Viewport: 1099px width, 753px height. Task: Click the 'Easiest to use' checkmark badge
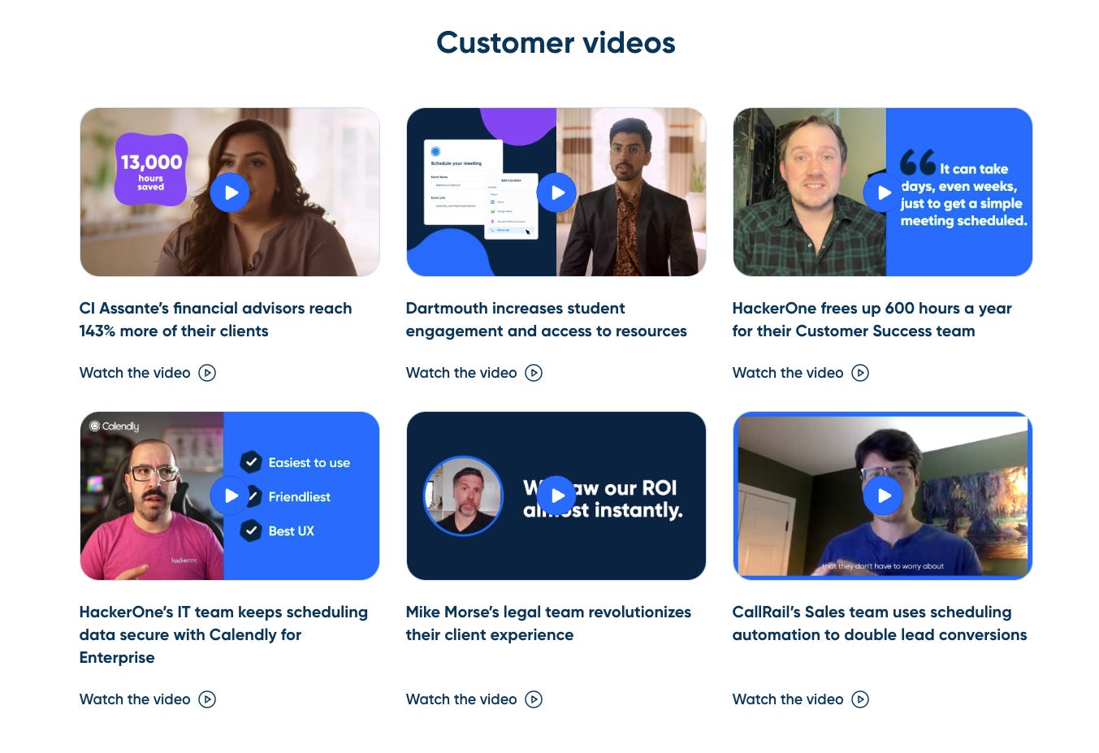click(251, 462)
